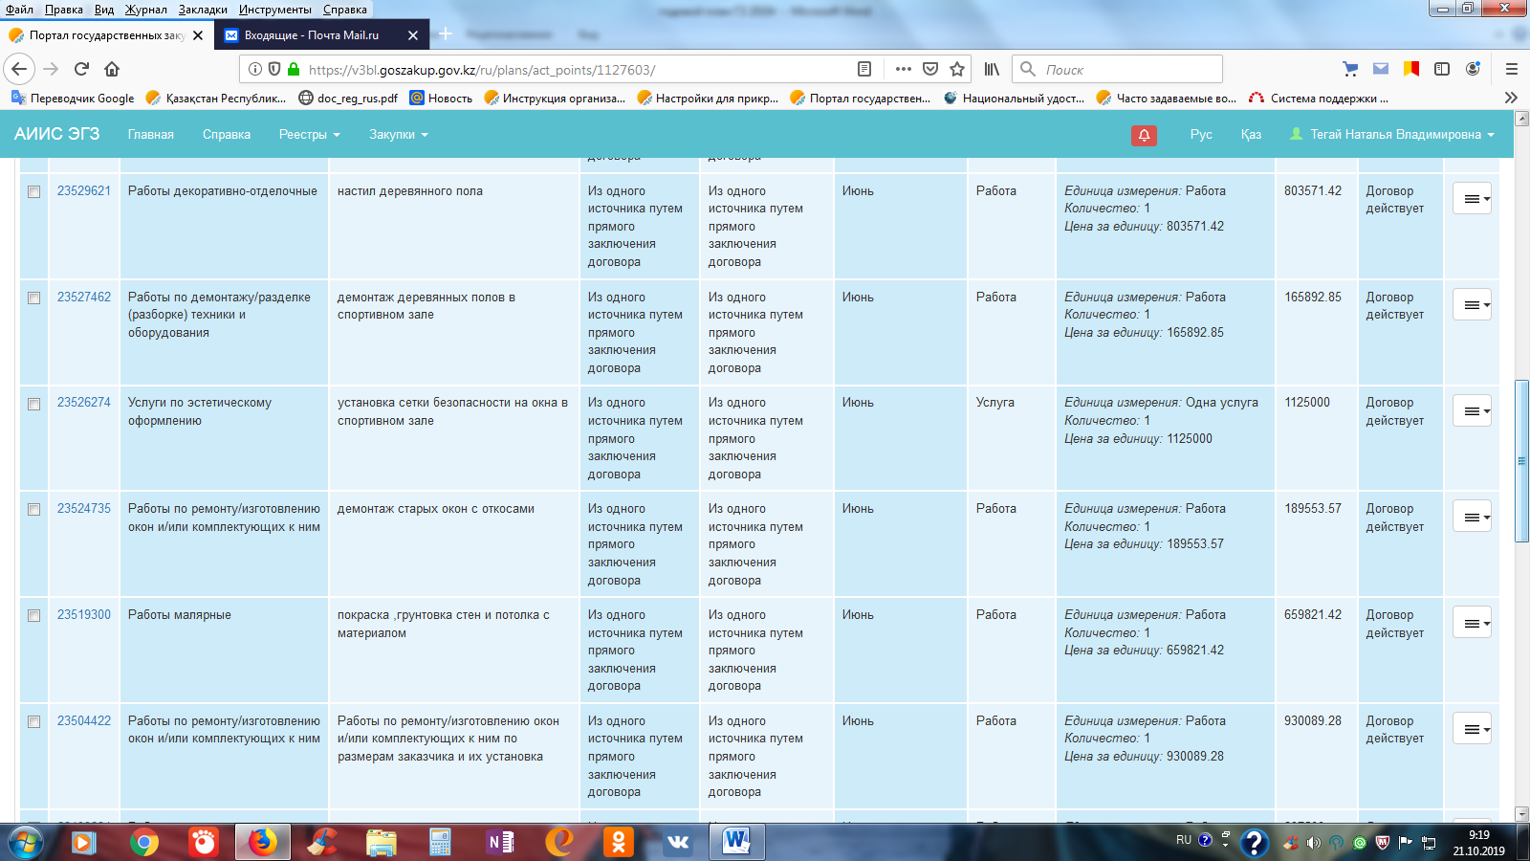Open Справка in the site navigation
The width and height of the screenshot is (1530, 861).
227,135
